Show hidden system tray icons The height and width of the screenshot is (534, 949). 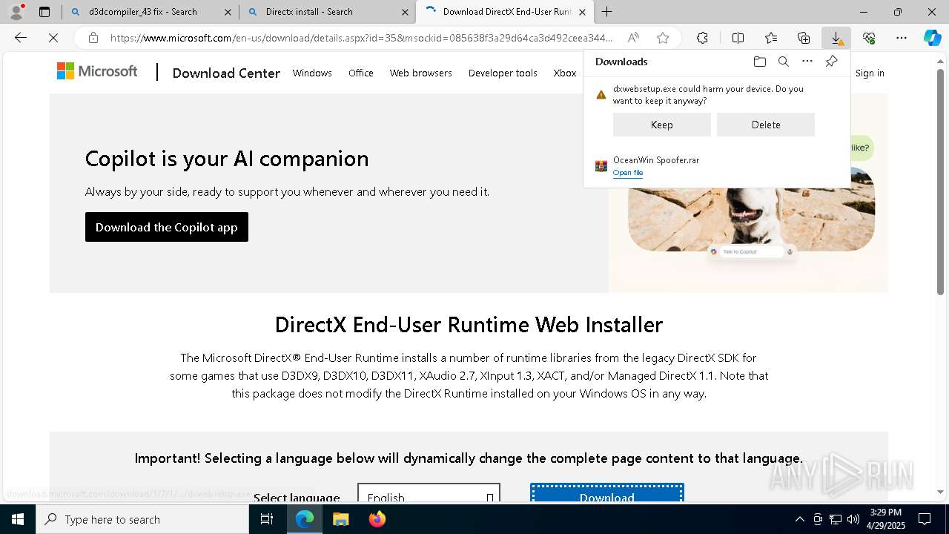(x=799, y=519)
